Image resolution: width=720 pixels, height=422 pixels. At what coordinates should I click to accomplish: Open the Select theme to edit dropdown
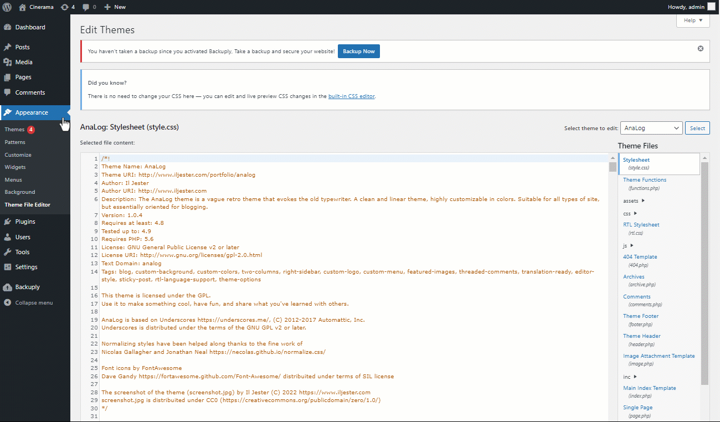pos(651,128)
